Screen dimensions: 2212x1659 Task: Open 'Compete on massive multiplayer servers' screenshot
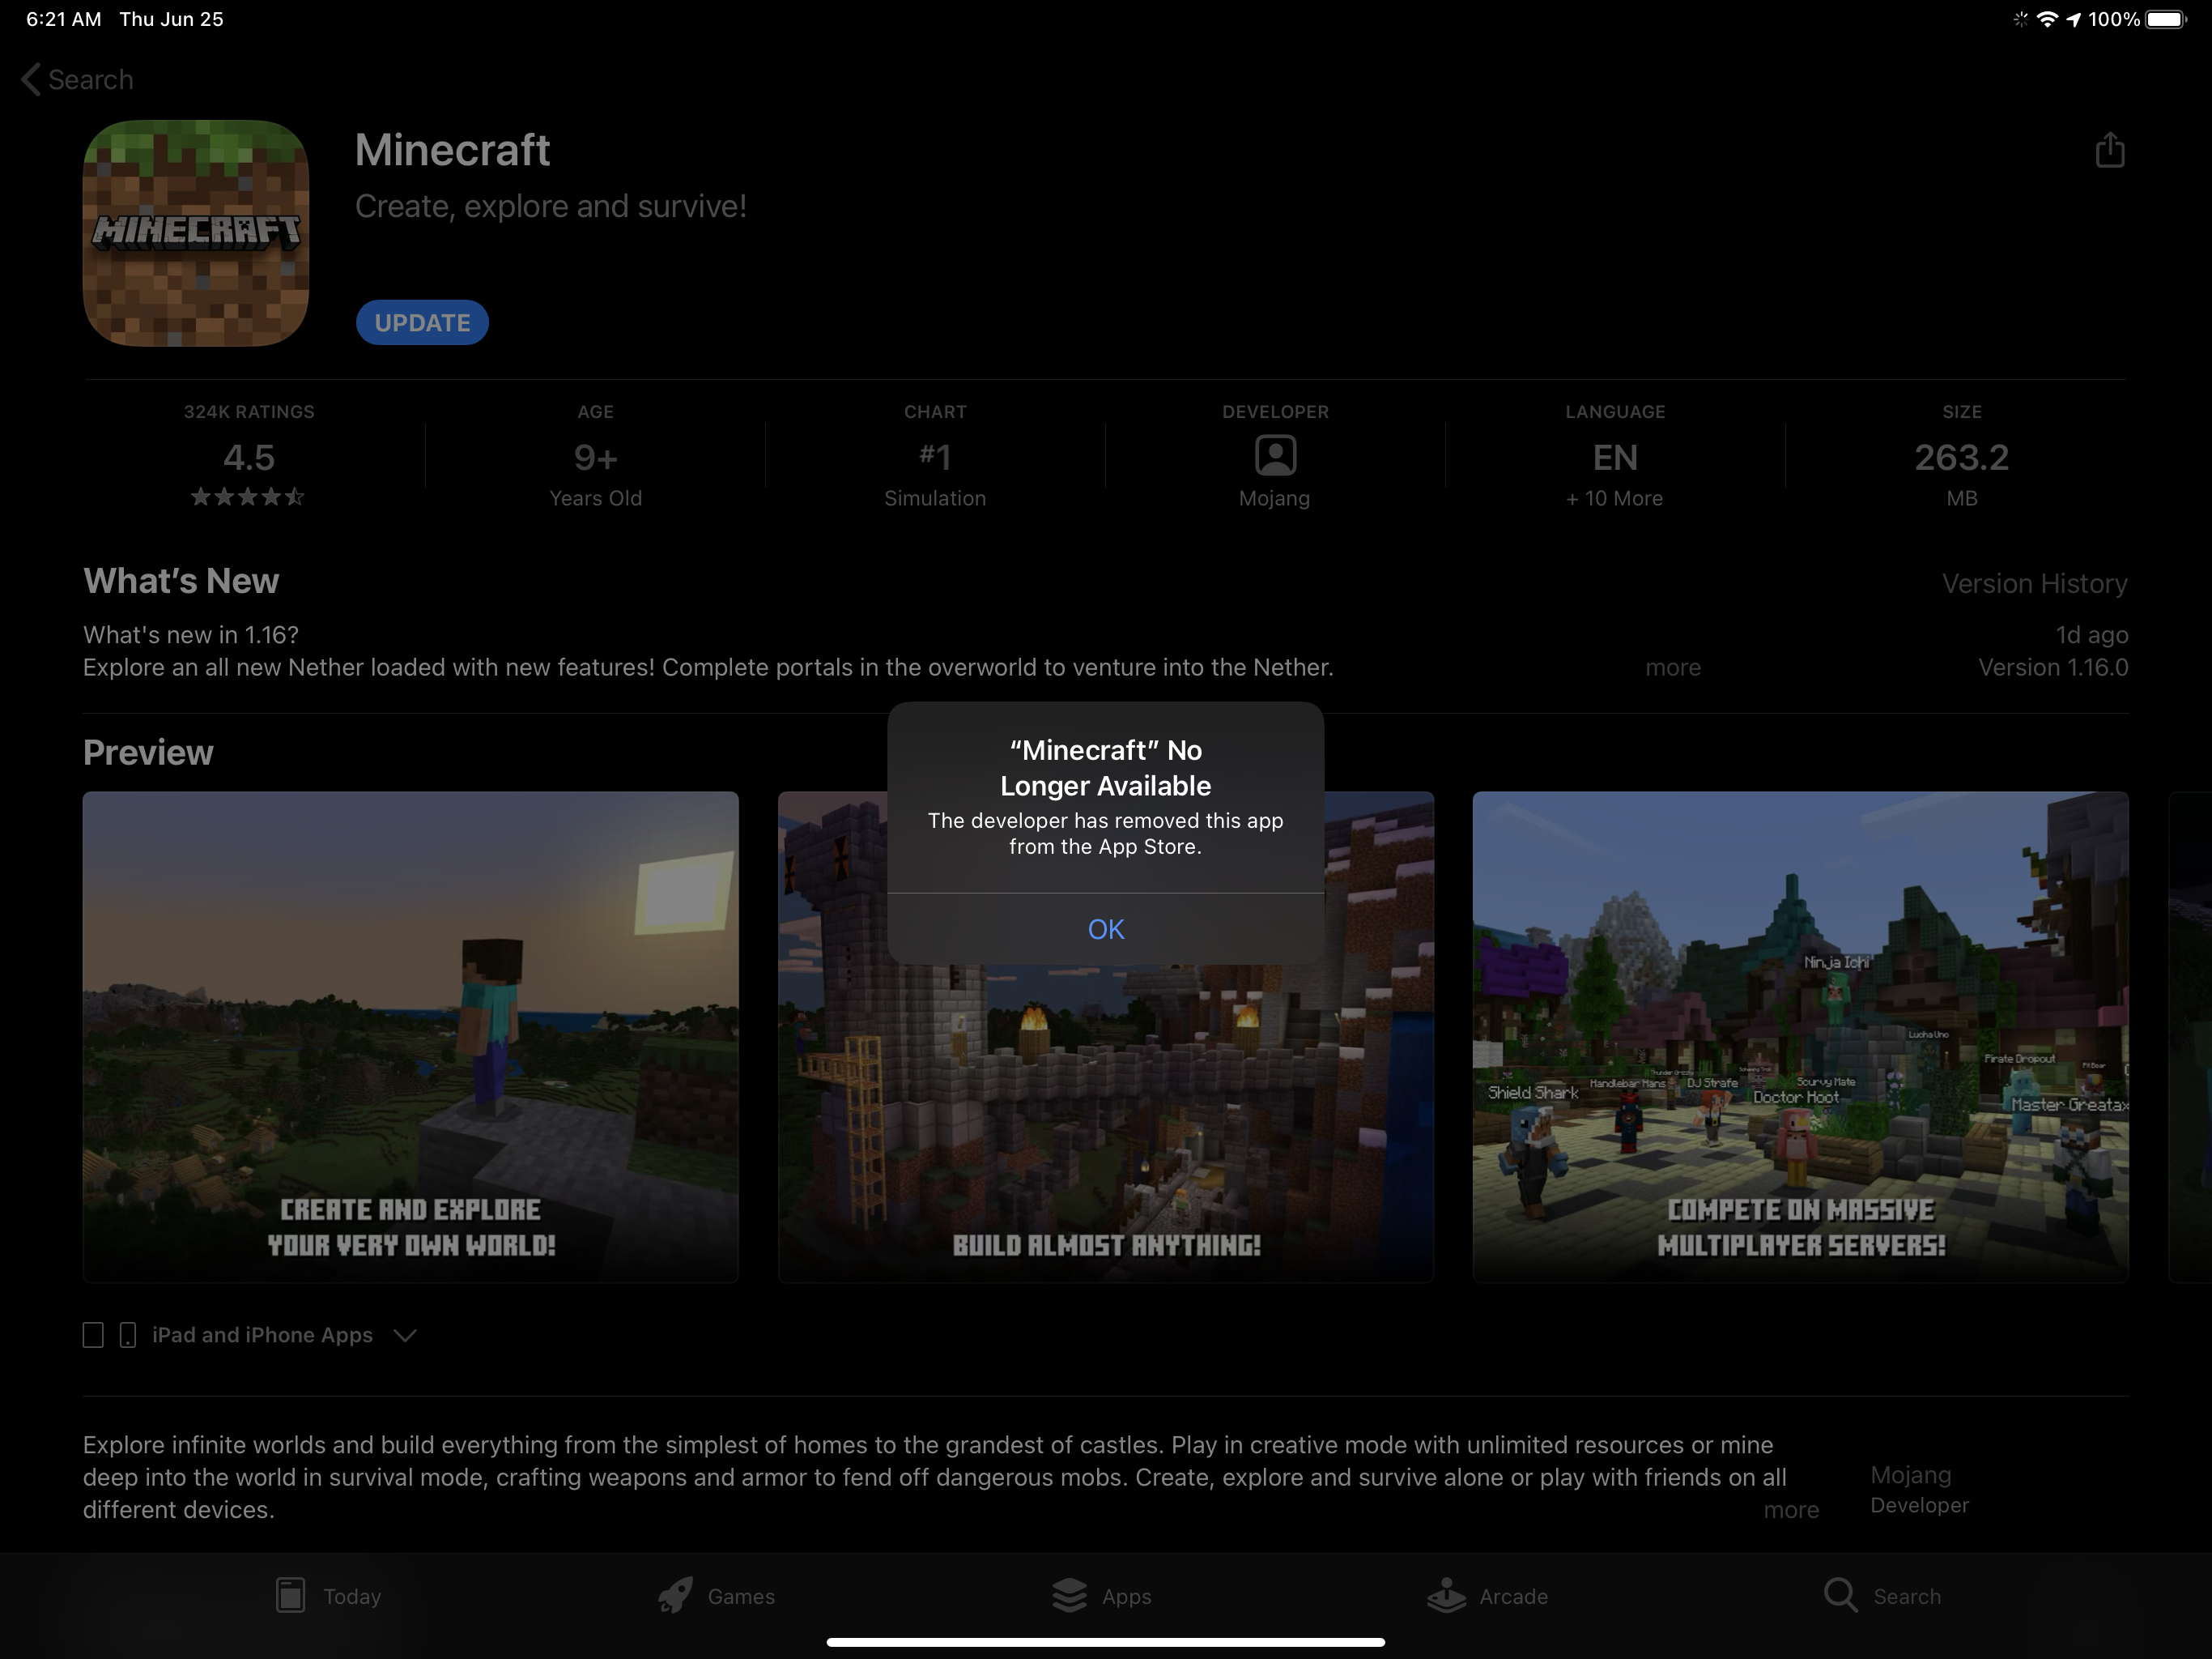[x=1799, y=1035]
